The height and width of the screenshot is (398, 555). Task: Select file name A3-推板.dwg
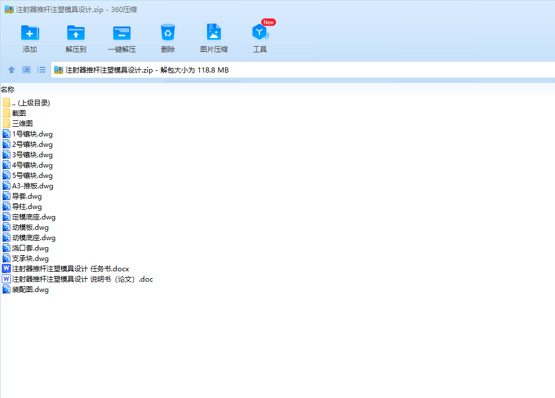tap(33, 185)
